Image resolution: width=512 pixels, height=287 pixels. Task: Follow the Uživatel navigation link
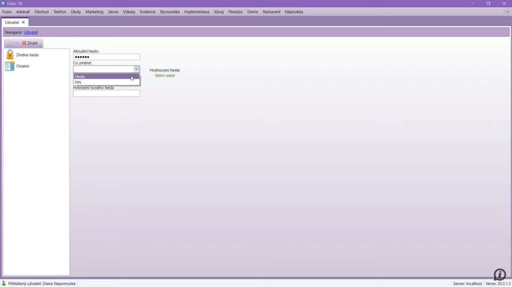pos(30,32)
